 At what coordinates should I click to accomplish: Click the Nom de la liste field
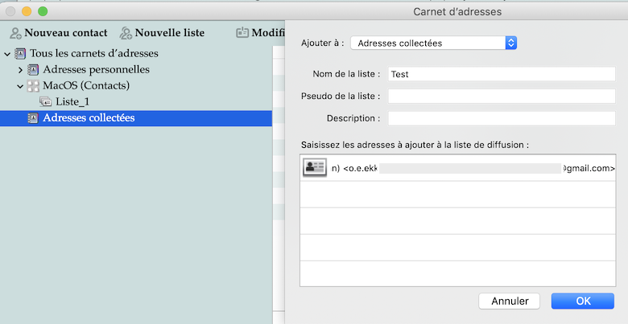point(502,74)
